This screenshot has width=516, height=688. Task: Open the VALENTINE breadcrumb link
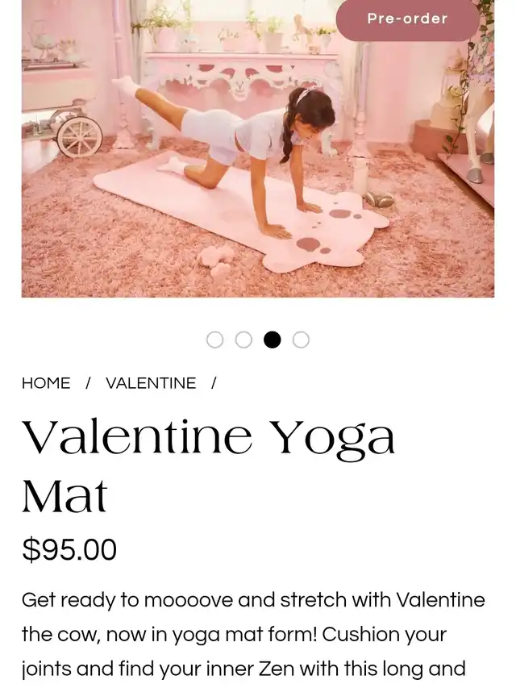pyautogui.click(x=151, y=383)
